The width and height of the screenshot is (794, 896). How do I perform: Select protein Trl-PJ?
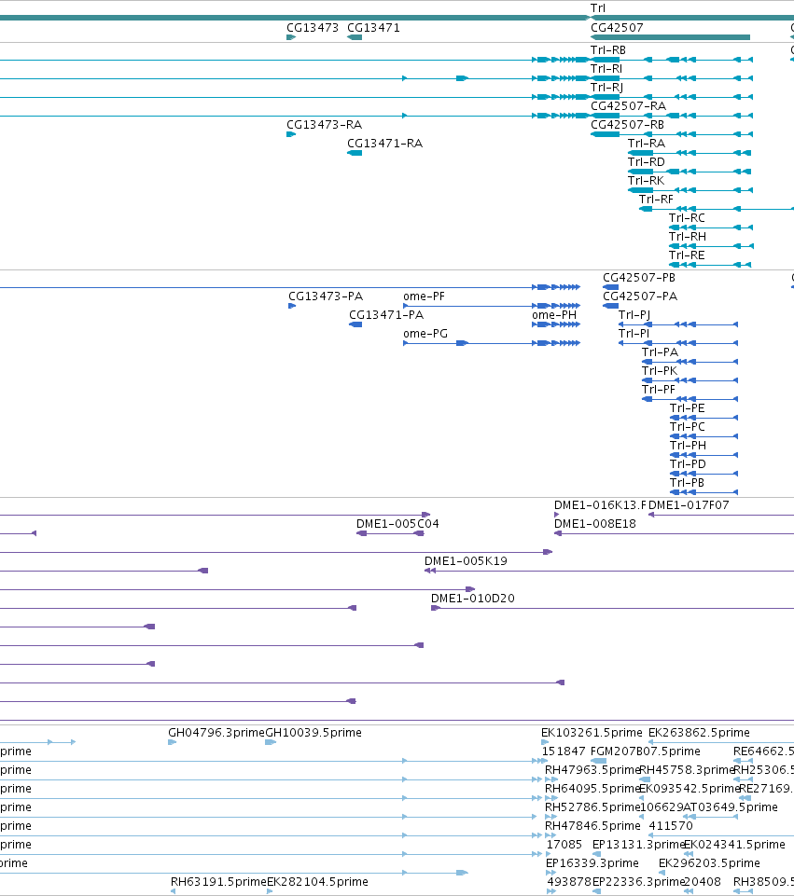[634, 315]
